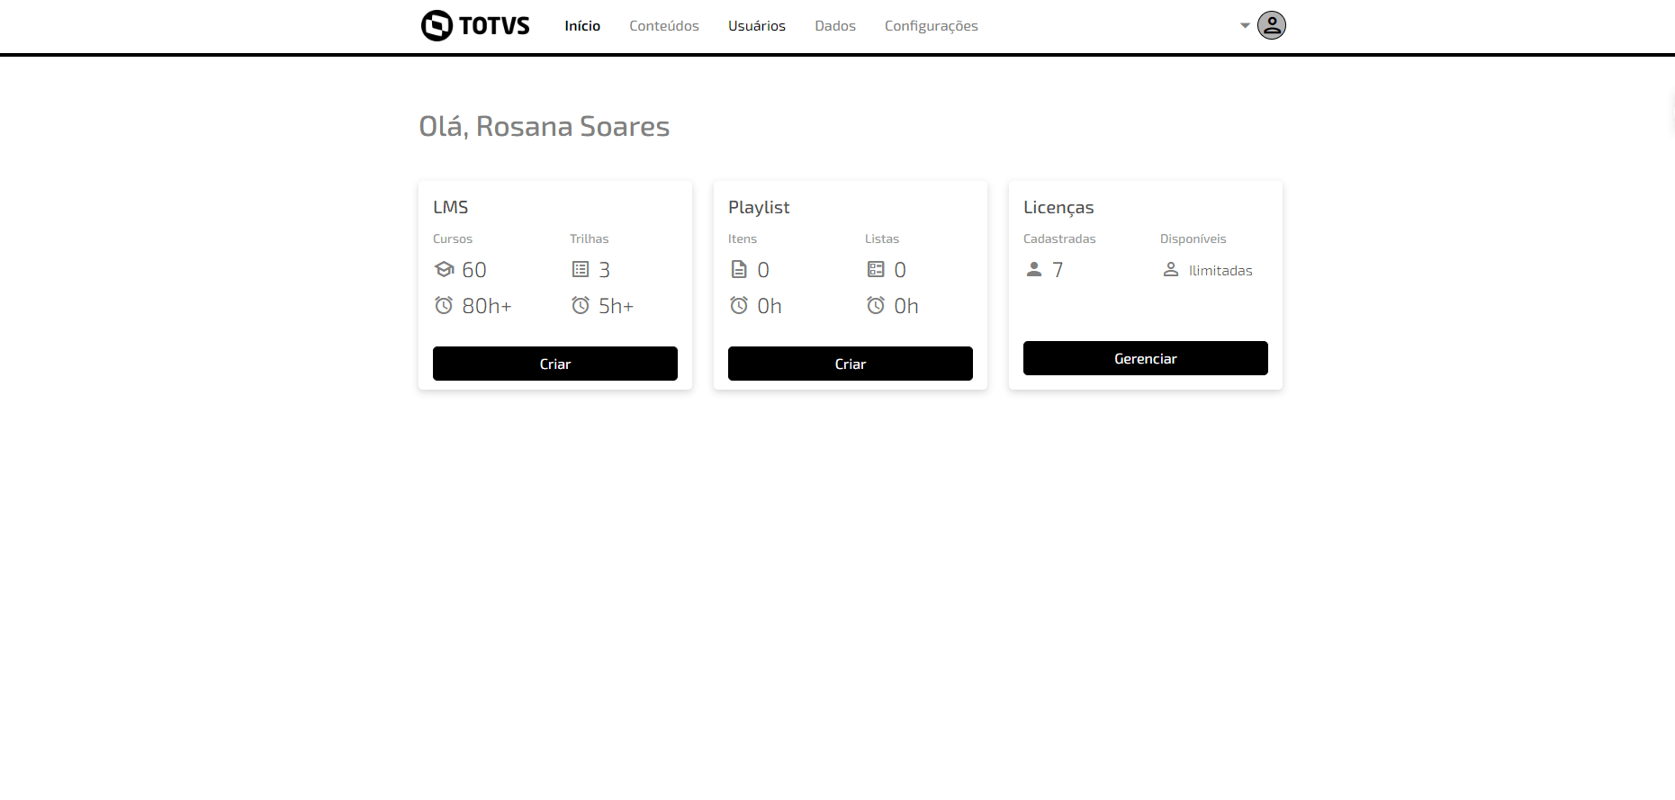Click the graduation cap Cursos icon
1675x800 pixels.
click(x=444, y=269)
